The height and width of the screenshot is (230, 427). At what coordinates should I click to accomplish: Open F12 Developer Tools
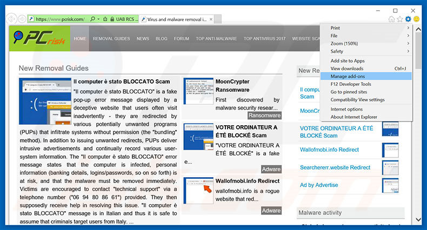coord(366,84)
